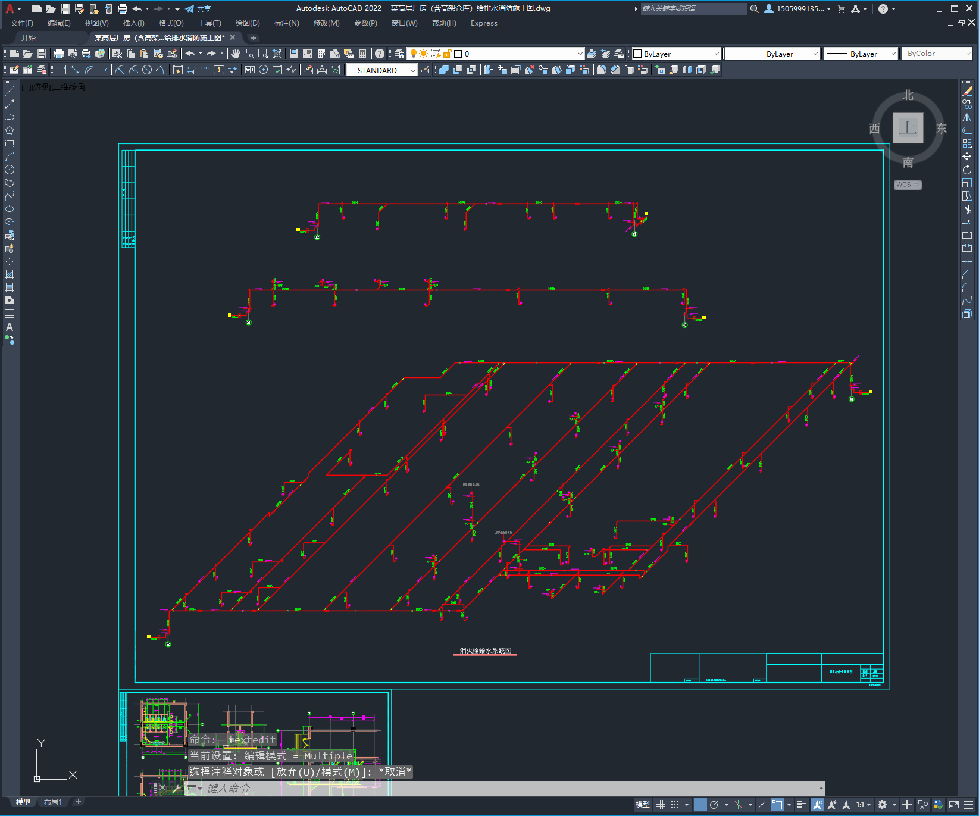Click the Help question mark in toolbar
Viewport: 979px width, 816px height.
coord(380,54)
